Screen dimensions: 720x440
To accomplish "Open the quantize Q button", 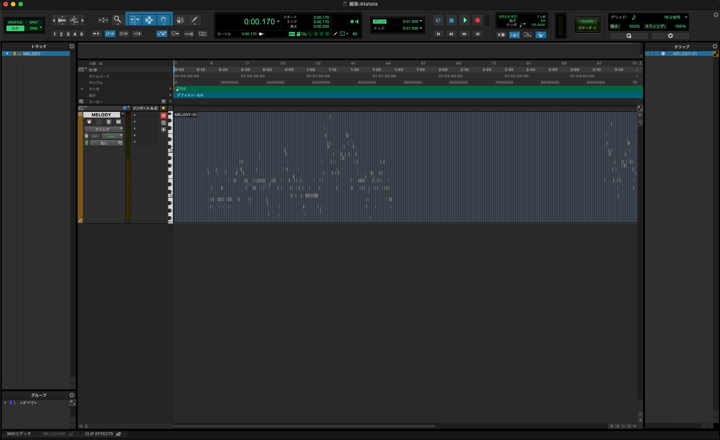I will (x=629, y=36).
